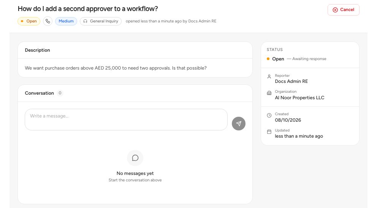Click the opened less than a minute ago text
Screen dimensions: 377x208
[x=171, y=21]
